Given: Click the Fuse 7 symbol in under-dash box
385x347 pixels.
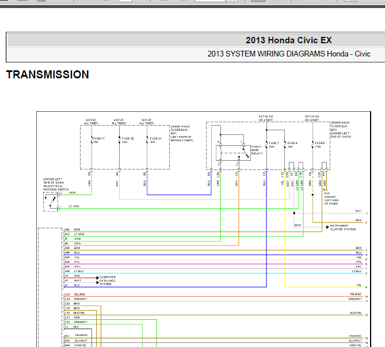Looking at the screenshot, I should click(266, 145).
